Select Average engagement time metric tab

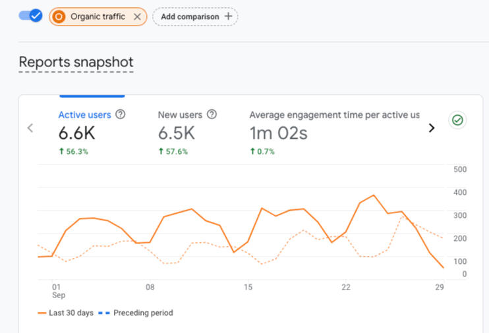[x=333, y=115]
